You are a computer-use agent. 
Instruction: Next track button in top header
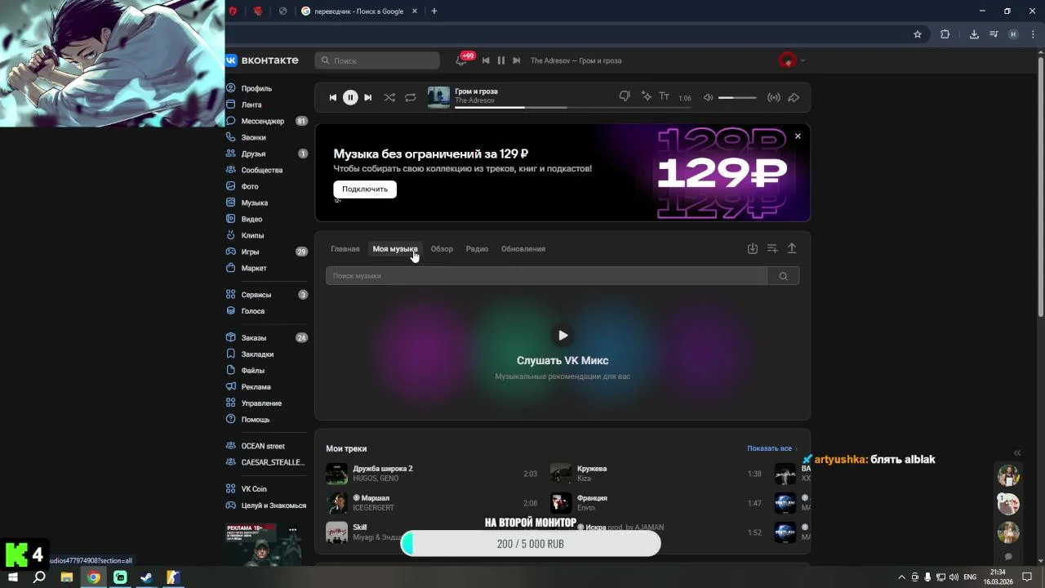pyautogui.click(x=517, y=60)
